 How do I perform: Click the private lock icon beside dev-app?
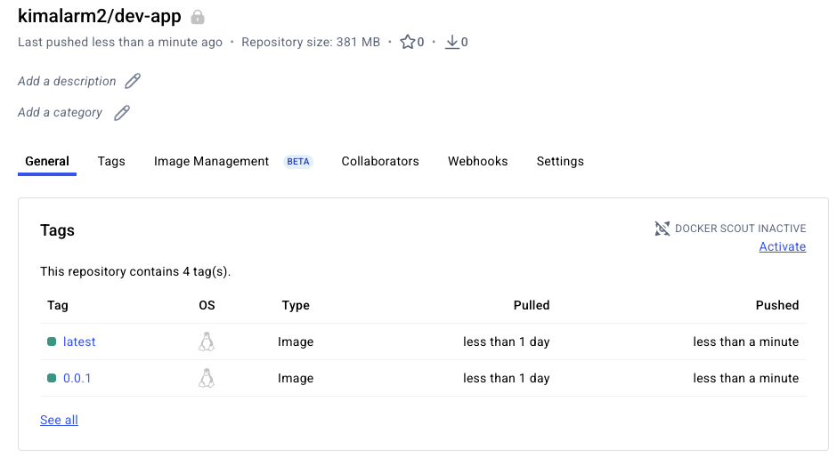[198, 17]
